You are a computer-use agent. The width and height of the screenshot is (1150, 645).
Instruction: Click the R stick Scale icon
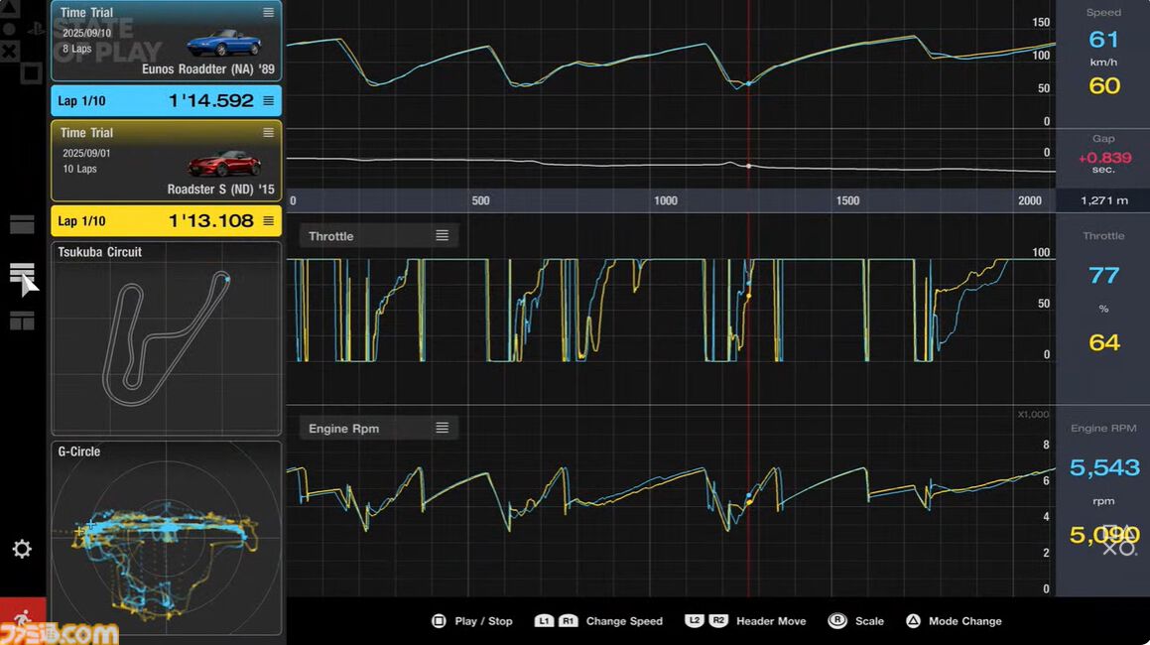836,621
